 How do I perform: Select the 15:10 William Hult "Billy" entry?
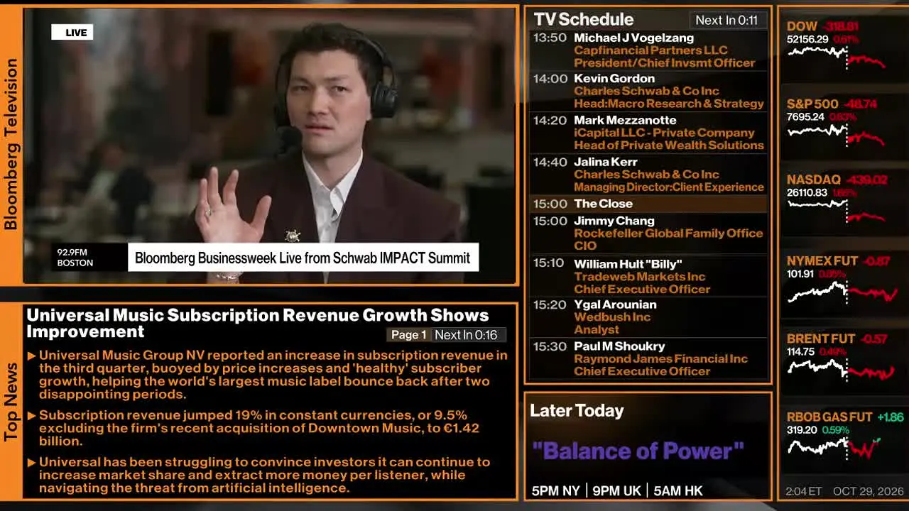649,276
